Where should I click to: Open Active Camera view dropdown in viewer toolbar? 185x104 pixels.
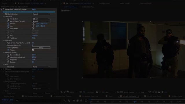tap(130, 92)
